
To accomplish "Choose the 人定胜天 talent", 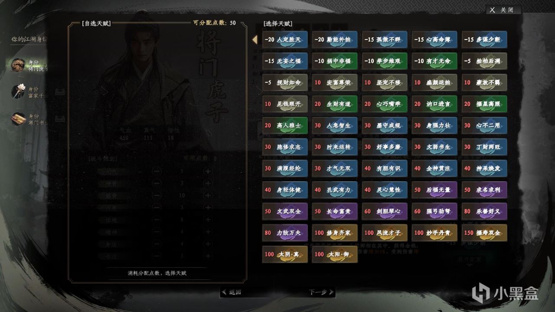I will pos(285,39).
